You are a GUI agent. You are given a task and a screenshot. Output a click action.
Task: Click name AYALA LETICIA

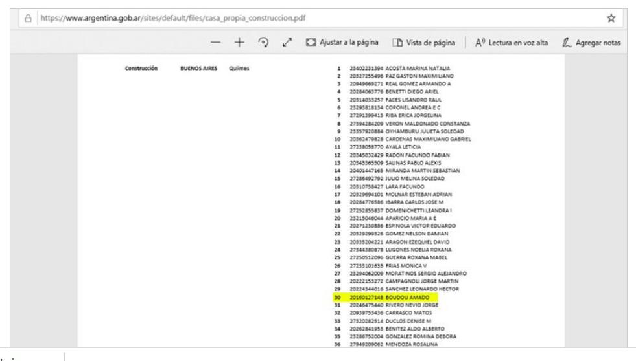(x=403, y=147)
